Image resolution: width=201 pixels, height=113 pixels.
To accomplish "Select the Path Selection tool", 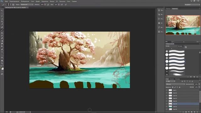I will [x=2, y=55].
